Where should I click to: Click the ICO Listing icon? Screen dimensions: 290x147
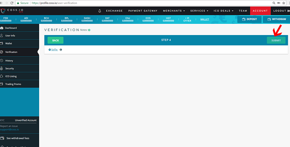click(x=1, y=76)
